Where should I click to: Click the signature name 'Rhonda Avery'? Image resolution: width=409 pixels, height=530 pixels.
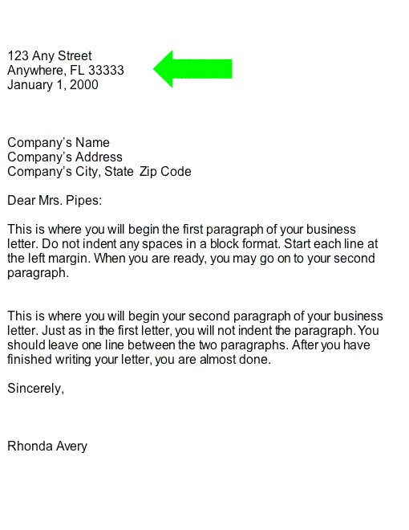(x=47, y=446)
